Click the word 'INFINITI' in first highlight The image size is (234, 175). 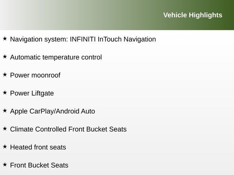(83, 39)
